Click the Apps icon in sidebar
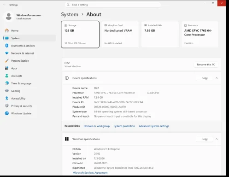 pos(7,68)
